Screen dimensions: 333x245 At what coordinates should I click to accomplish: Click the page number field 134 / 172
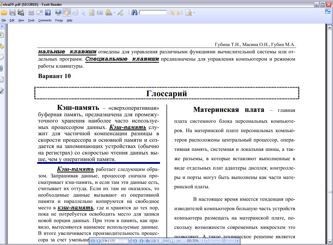coord(115,241)
